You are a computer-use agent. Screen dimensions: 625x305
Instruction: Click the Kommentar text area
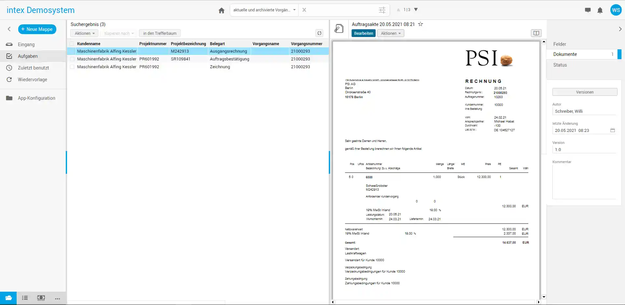(x=584, y=182)
